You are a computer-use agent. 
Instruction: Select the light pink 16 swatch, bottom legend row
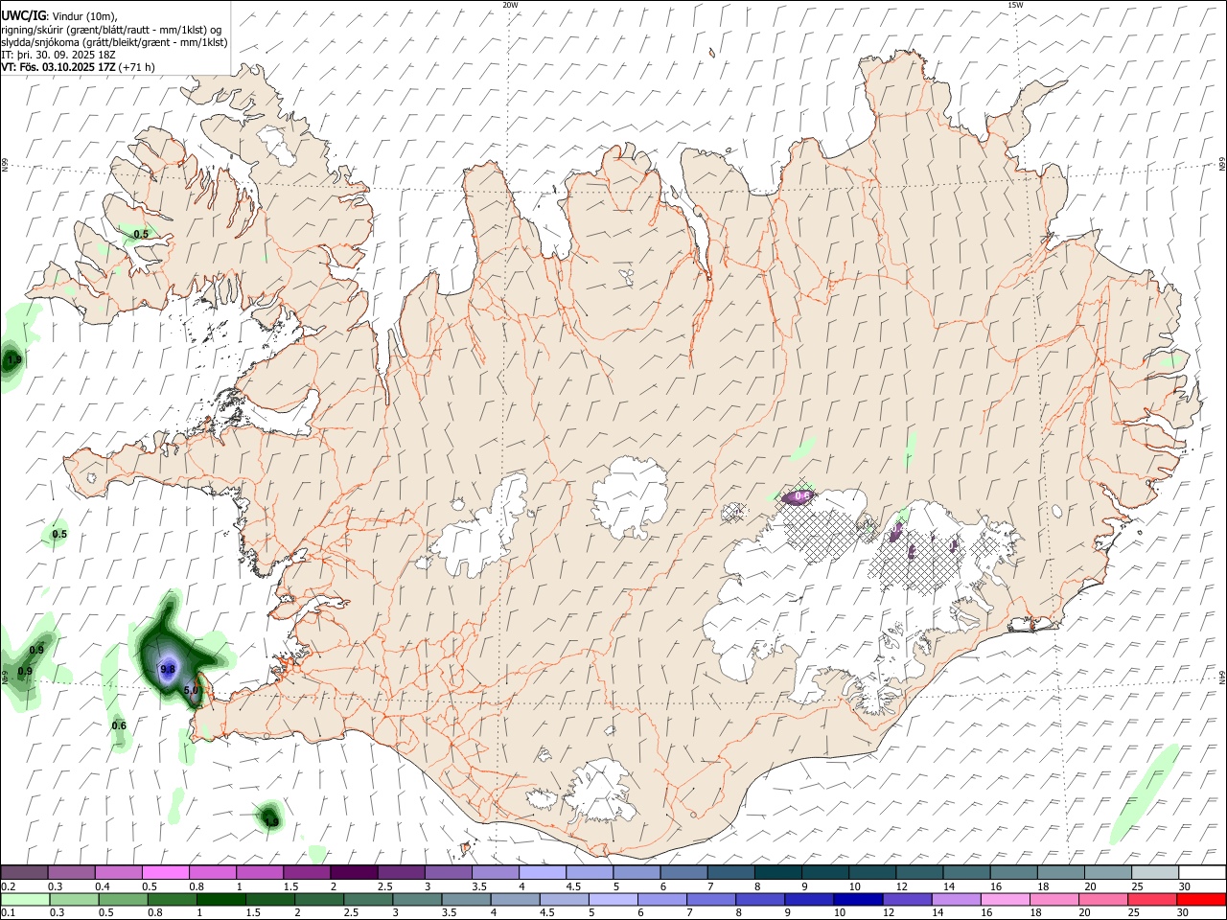[x=1006, y=899]
